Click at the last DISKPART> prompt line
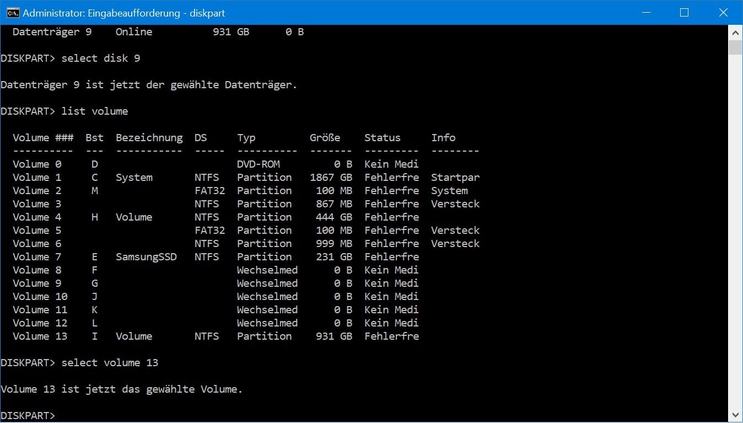 pyautogui.click(x=29, y=415)
